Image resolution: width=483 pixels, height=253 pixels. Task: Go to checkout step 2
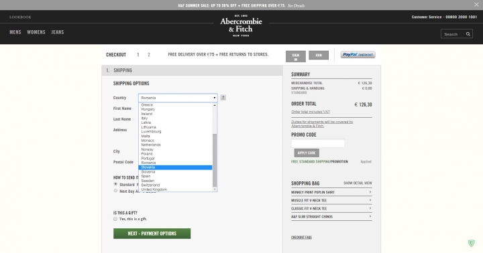click(x=149, y=55)
